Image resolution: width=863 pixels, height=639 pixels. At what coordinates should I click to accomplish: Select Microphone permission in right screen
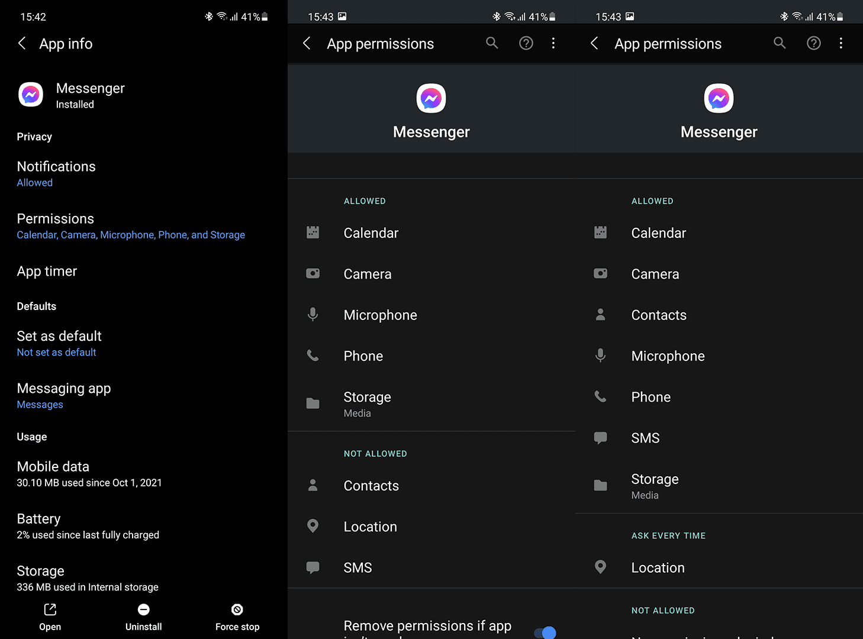[x=719, y=356]
